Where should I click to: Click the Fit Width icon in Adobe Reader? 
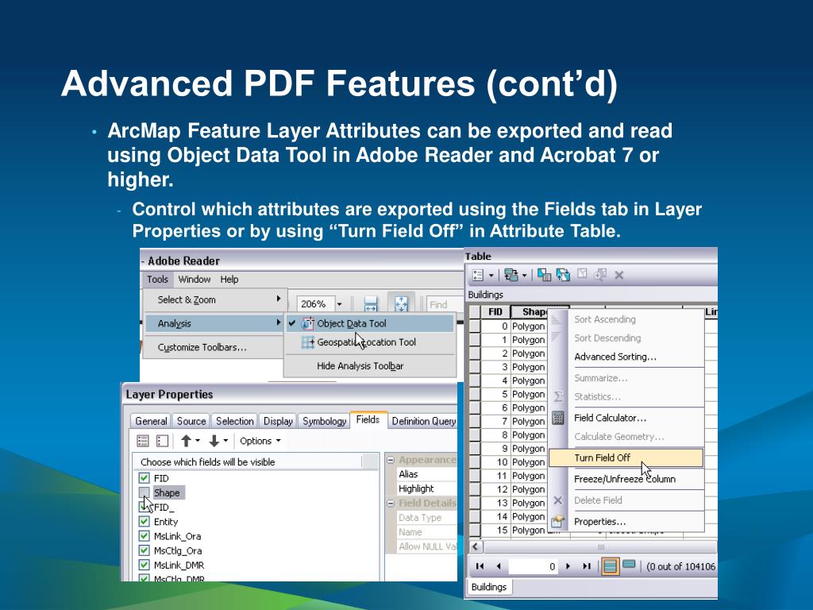(371, 303)
